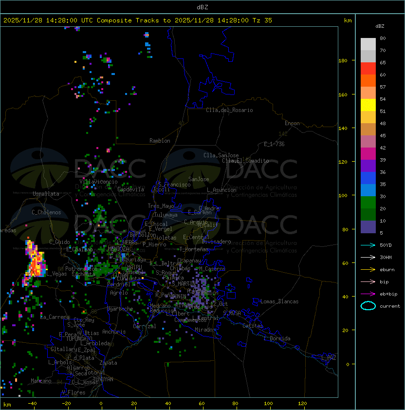The width and height of the screenshot is (405, 410).
Task: Click the cyan 'current' ellipse symbol
Action: [368, 306]
